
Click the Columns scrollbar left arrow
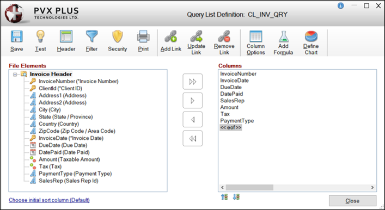tap(222, 188)
